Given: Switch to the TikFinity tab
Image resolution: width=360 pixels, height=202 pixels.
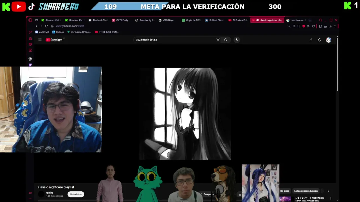Looking at the screenshot, I should (x=121, y=20).
